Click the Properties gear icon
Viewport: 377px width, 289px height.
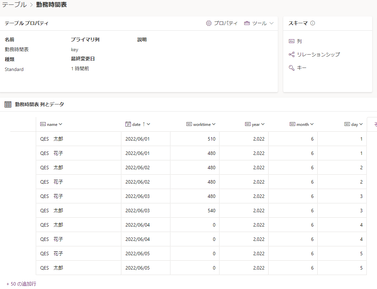pos(209,23)
